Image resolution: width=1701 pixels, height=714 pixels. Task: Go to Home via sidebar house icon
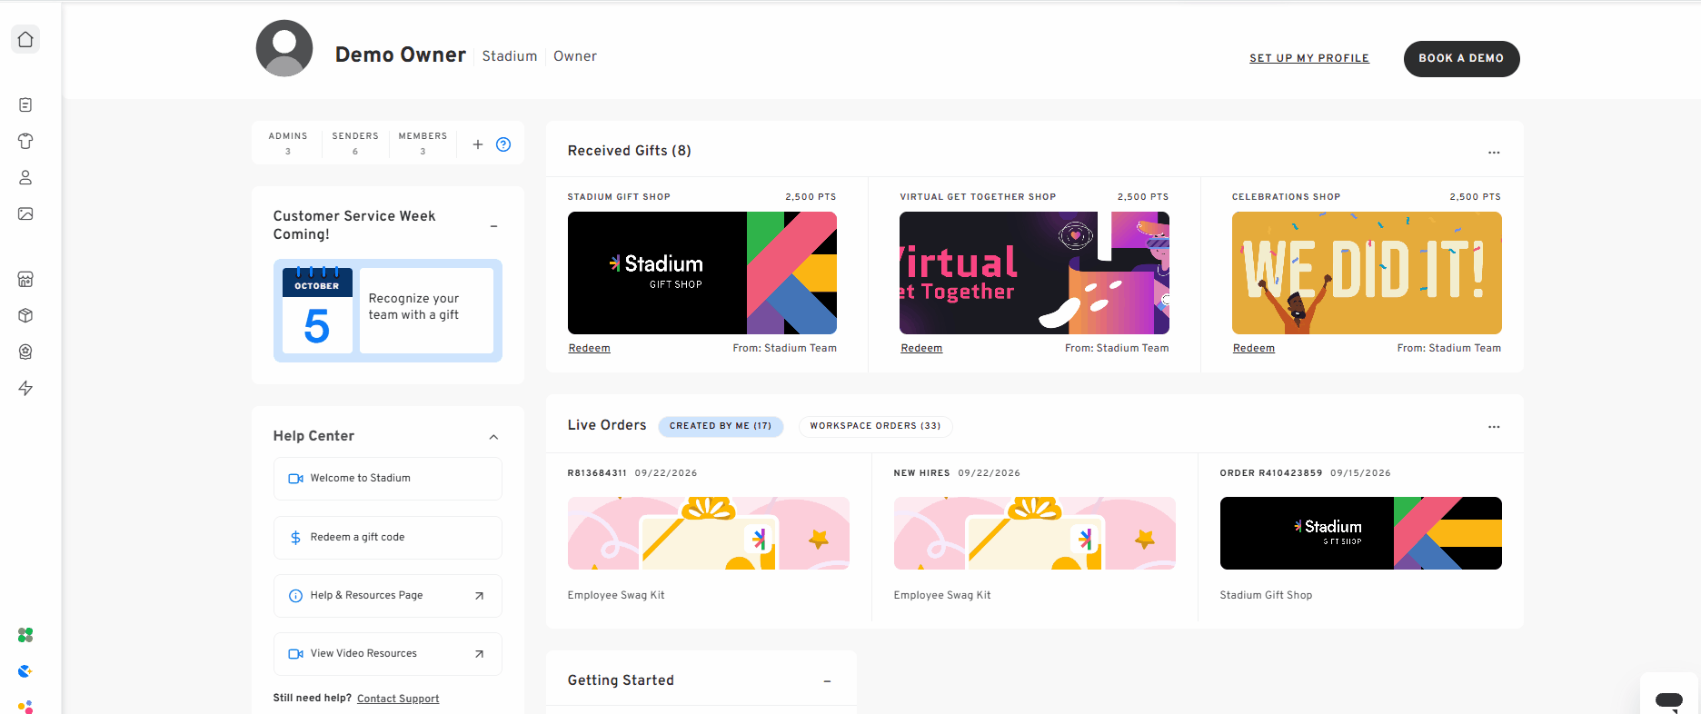pyautogui.click(x=25, y=39)
